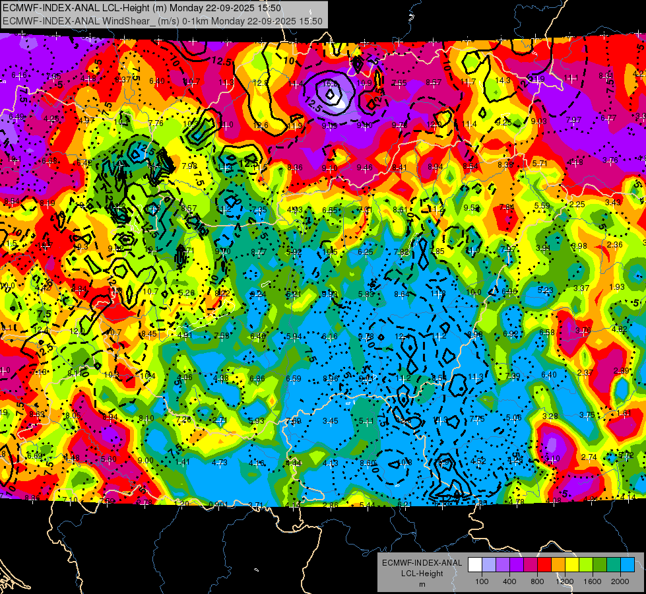646x594 pixels.
Task: Click the wind shear value 5.23
Action: (545, 290)
